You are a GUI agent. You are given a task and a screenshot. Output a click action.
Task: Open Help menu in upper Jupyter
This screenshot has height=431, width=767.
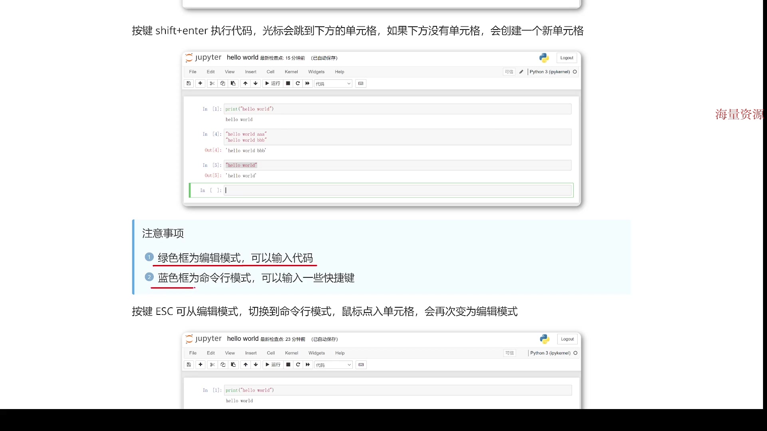click(x=340, y=72)
